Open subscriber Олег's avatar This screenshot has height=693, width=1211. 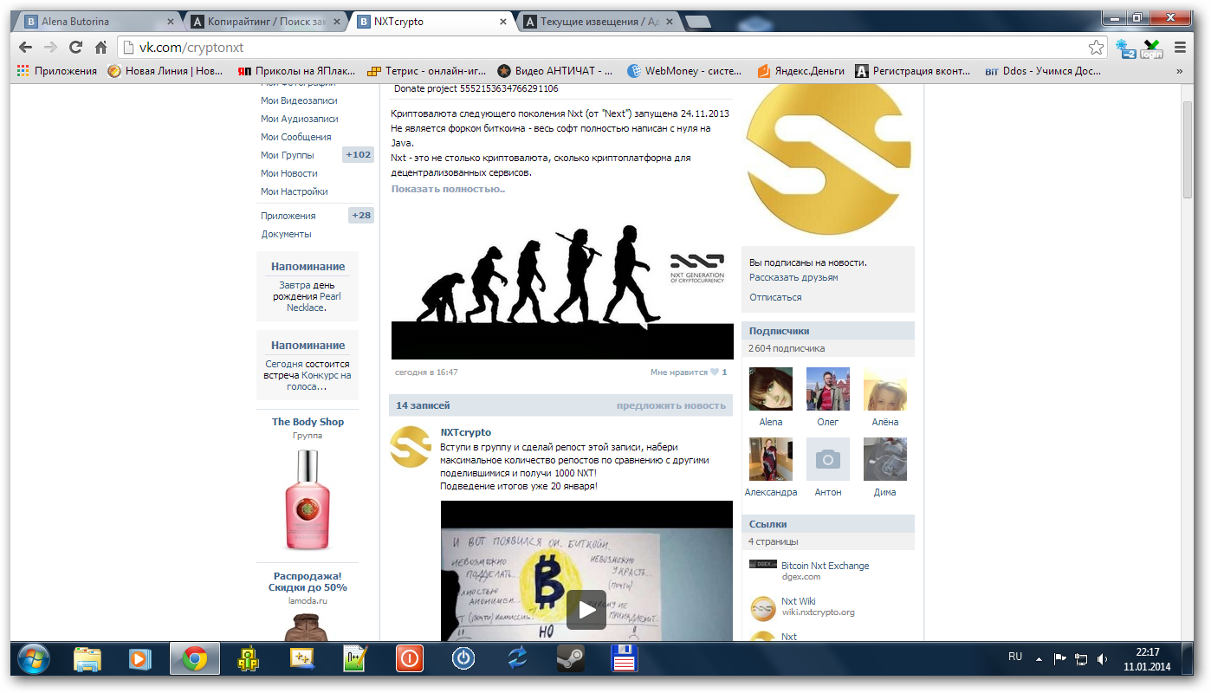point(828,389)
